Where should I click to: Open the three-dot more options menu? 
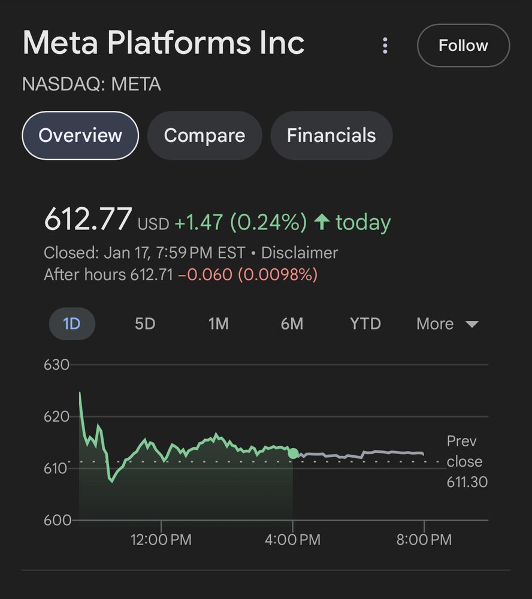(385, 46)
